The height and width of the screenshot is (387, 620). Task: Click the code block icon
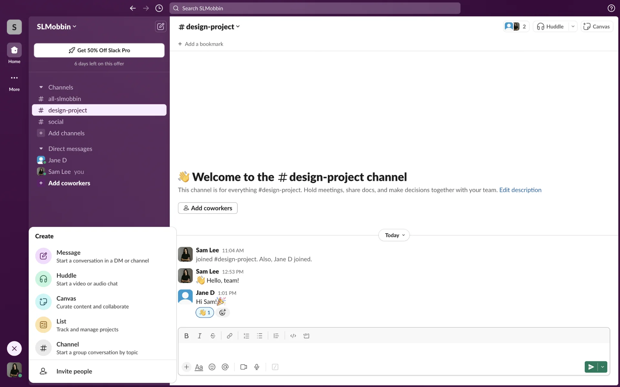pos(306,336)
